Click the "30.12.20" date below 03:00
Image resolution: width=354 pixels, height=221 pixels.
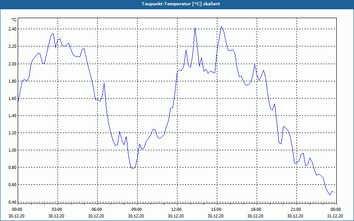[56, 216]
